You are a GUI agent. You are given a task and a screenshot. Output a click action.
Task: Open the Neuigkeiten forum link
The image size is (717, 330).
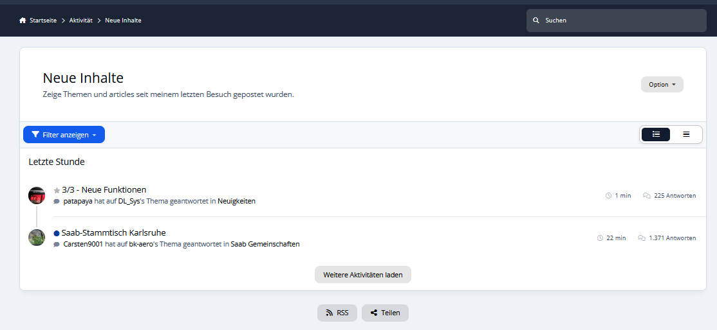click(236, 202)
